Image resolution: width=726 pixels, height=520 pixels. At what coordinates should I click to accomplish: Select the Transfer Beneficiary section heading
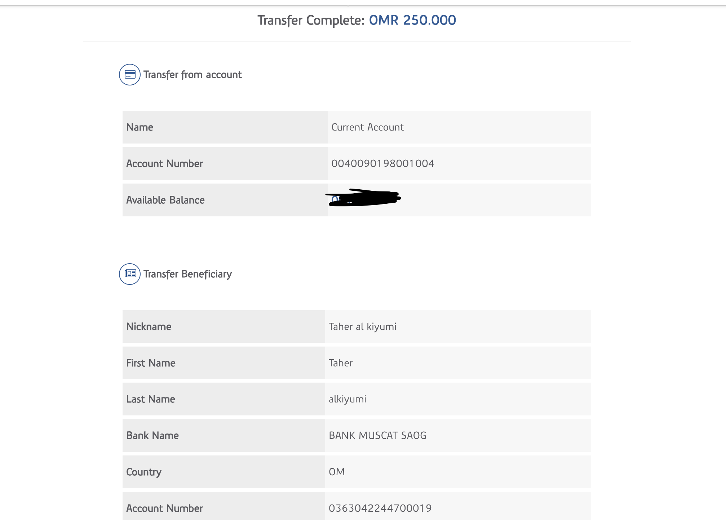point(187,274)
